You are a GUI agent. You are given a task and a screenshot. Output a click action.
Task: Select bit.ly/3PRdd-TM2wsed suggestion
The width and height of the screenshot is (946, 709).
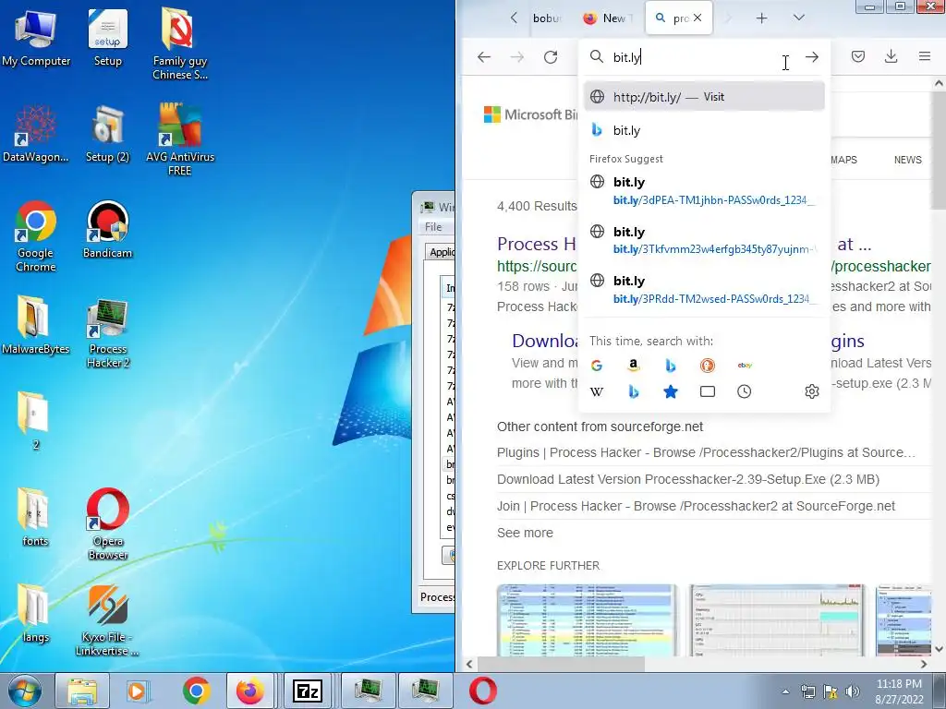point(704,289)
